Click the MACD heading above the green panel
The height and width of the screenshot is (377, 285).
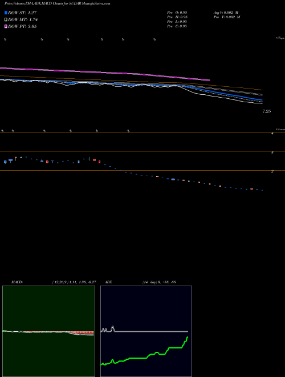tap(17, 282)
